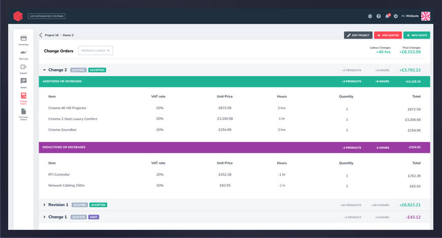Screen dimensions: 442x238
Task: Click the back arrow beside the breadcrumb
Action: click(x=41, y=35)
